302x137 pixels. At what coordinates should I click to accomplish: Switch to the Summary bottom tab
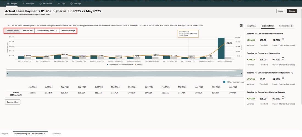(57, 134)
